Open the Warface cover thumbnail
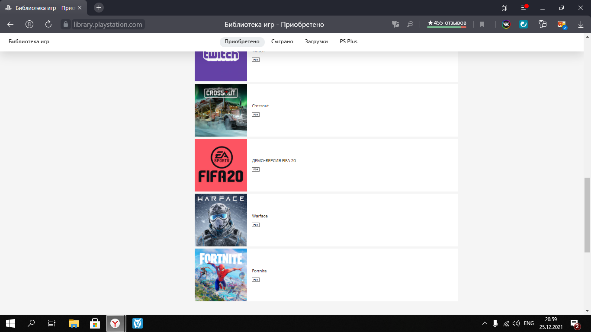 [x=221, y=220]
